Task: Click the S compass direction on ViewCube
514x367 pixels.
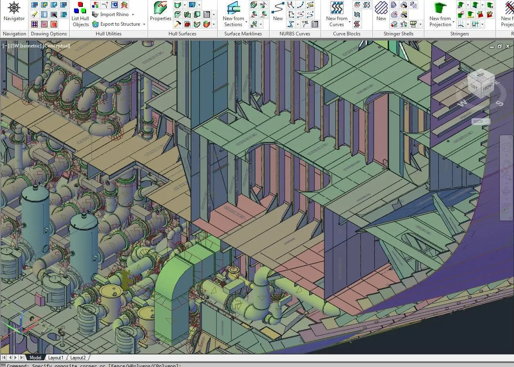Action: (500, 103)
